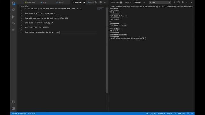Viewport: 205px width, 115px height.
Task: Click line number 11 in gutter
Action: coord(21,32)
